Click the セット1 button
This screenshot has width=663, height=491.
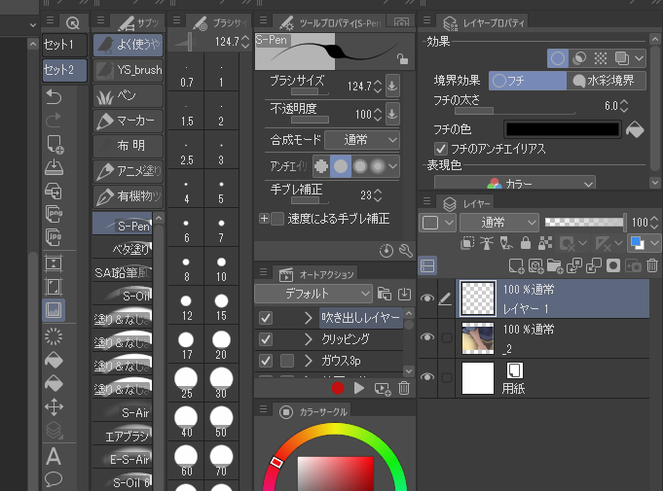pos(64,45)
